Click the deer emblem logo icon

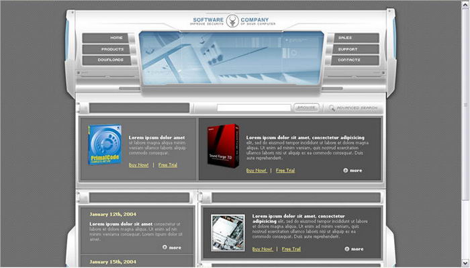pos(232,21)
